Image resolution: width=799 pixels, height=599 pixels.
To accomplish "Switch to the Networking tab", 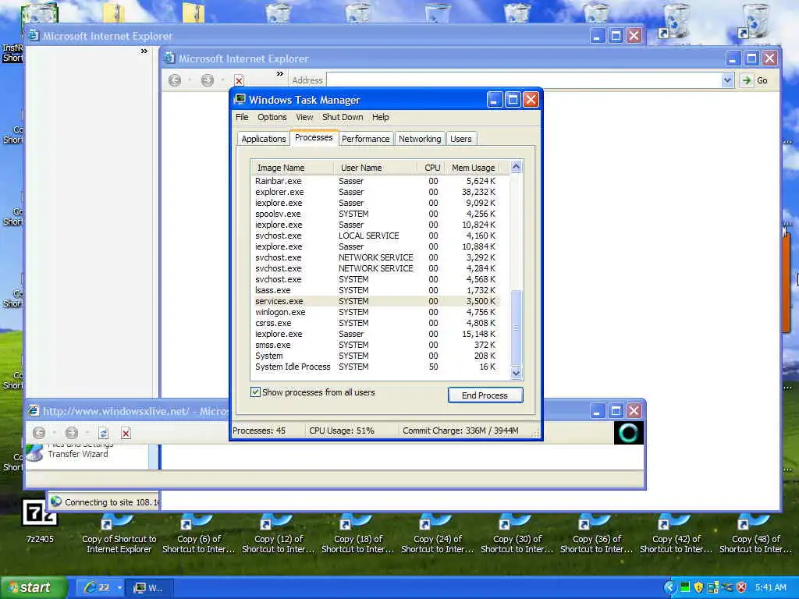I will [420, 139].
